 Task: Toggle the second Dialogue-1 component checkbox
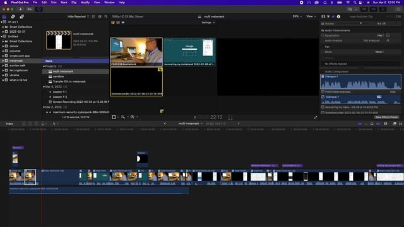323,96
